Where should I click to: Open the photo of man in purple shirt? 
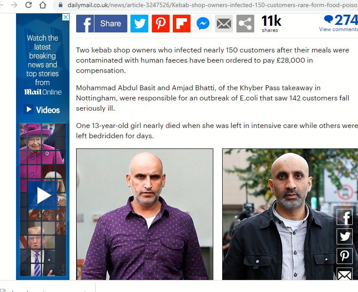coord(145,214)
